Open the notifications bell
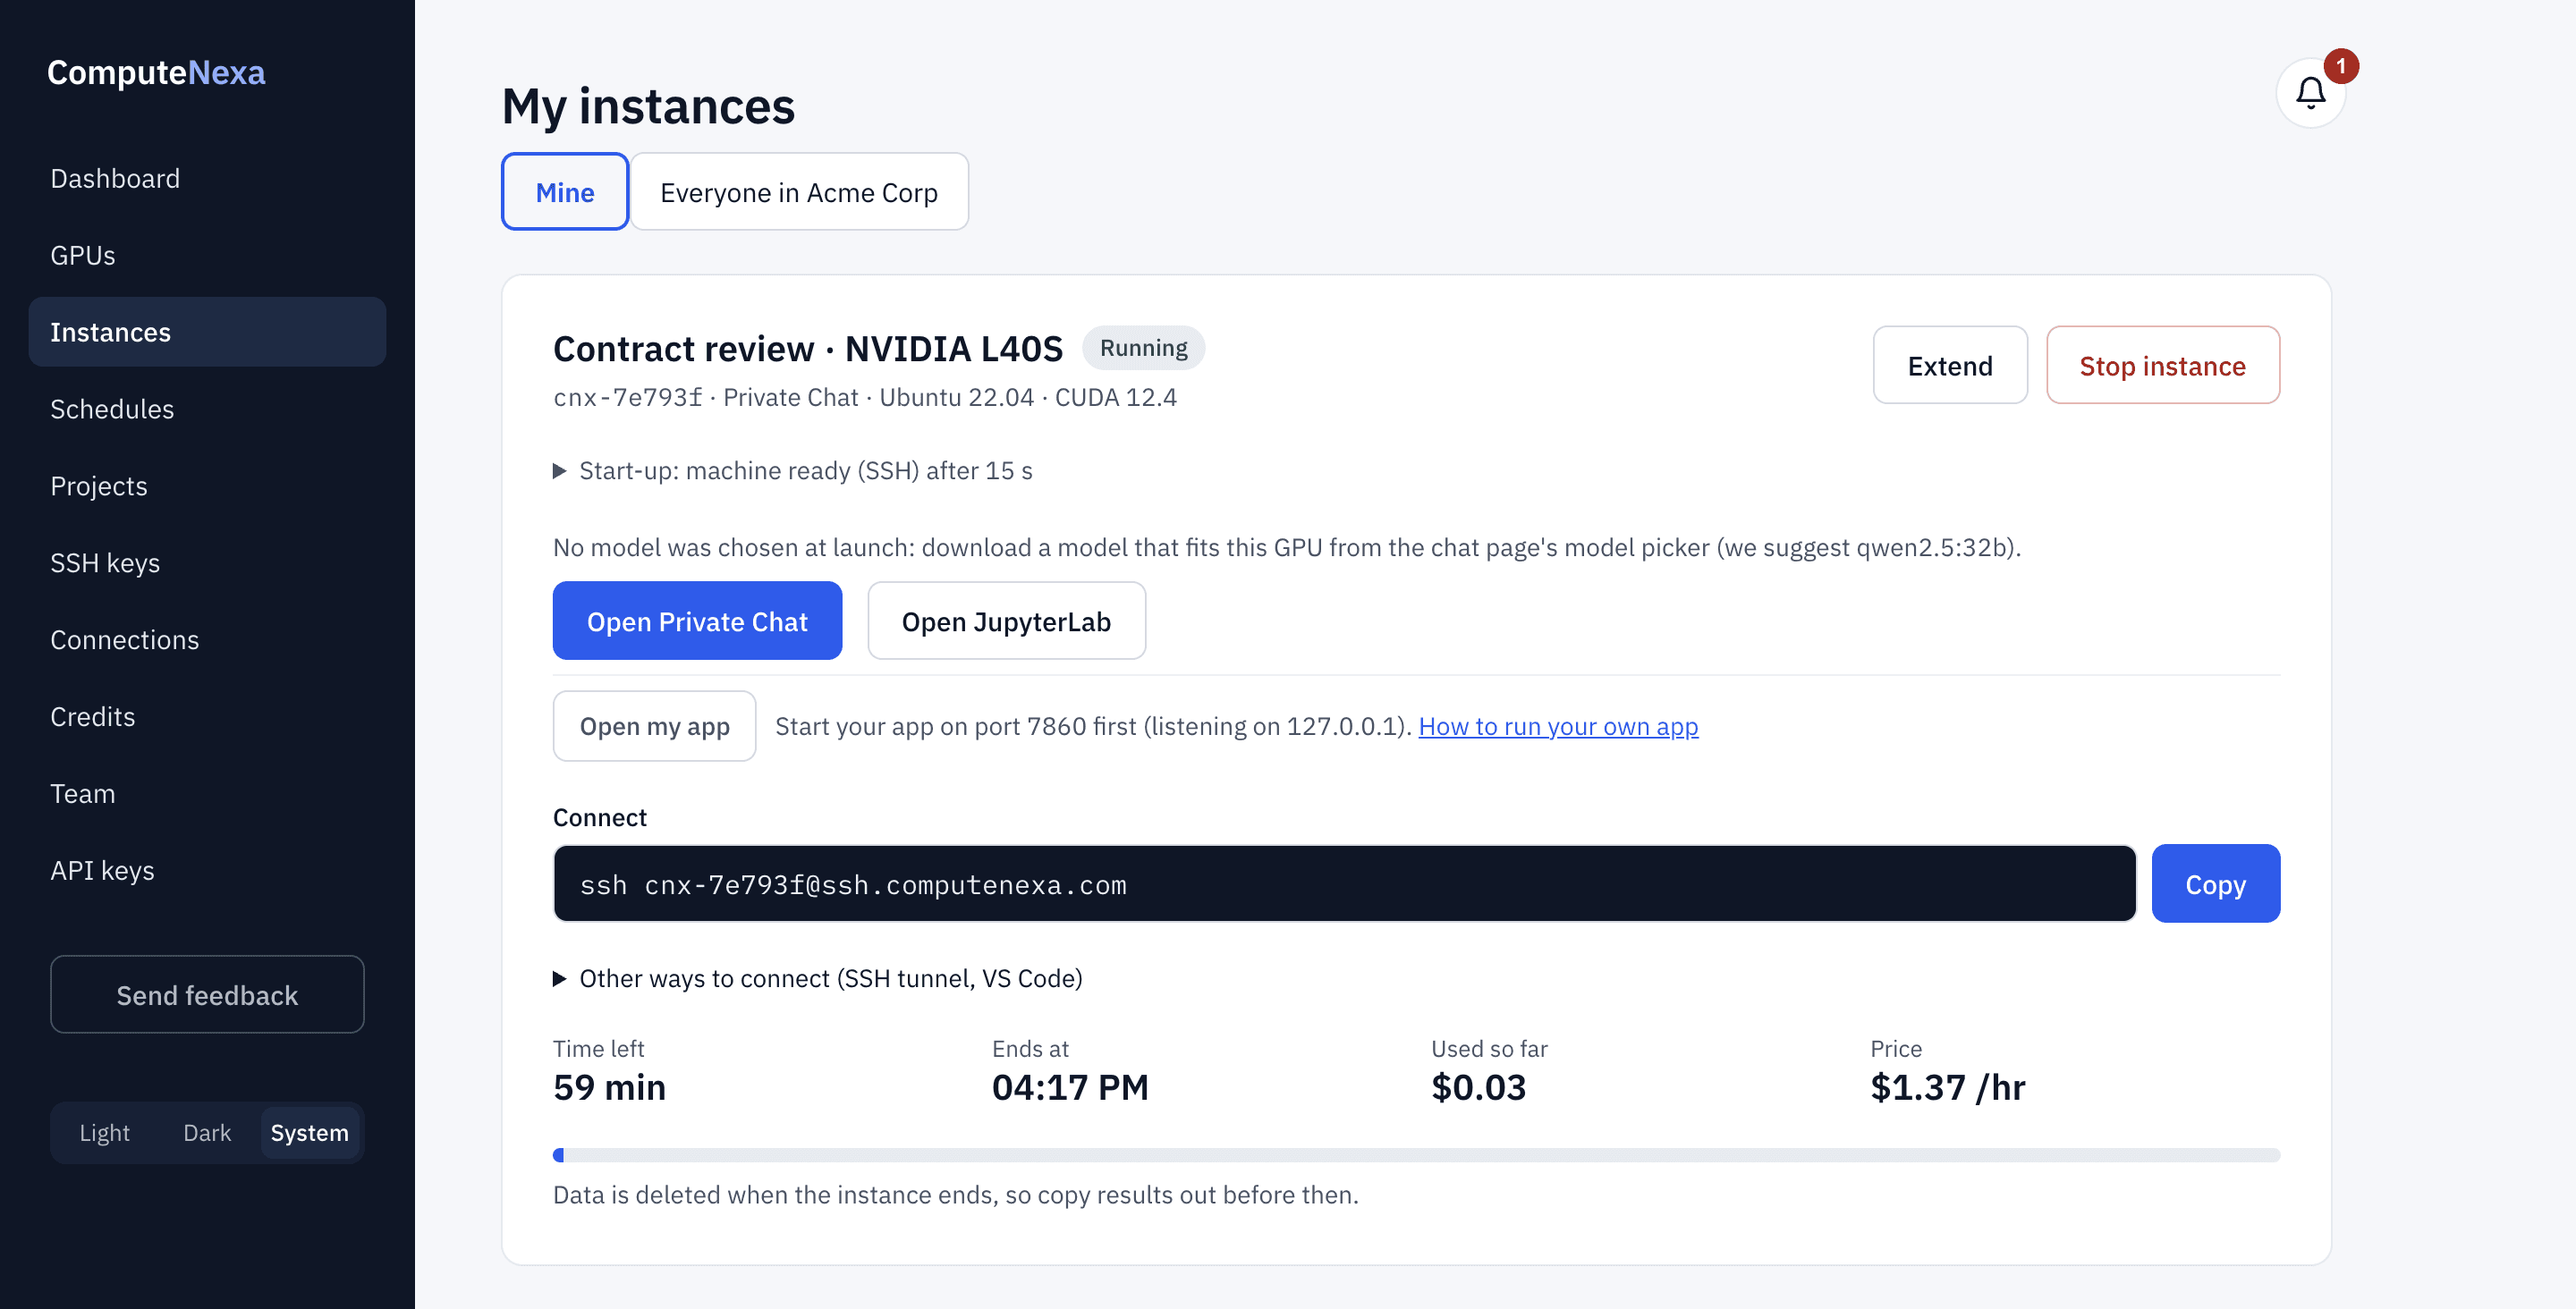 (2310, 93)
